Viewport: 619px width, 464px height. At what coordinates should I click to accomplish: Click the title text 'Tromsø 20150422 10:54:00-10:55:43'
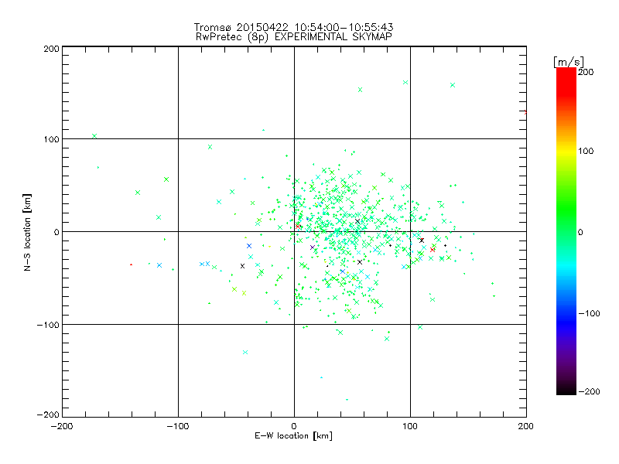(x=293, y=27)
